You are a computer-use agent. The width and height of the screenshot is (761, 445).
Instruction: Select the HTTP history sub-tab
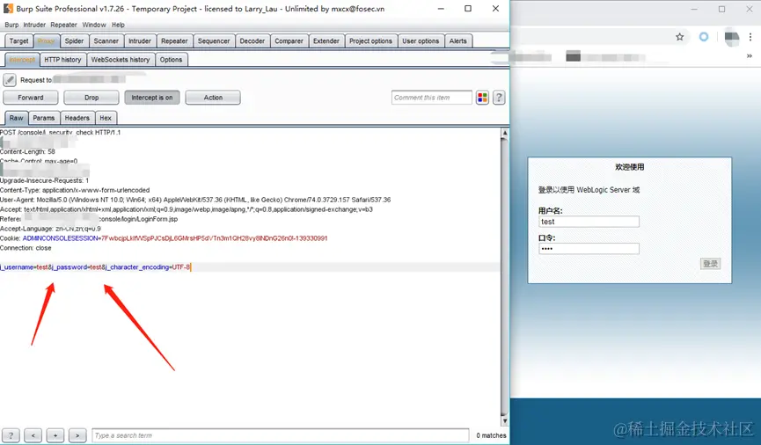tap(62, 60)
